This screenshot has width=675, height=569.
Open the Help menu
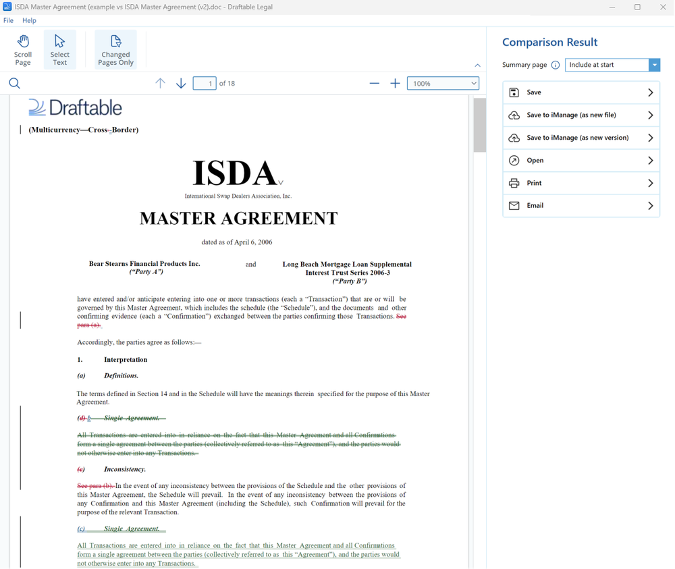click(29, 20)
